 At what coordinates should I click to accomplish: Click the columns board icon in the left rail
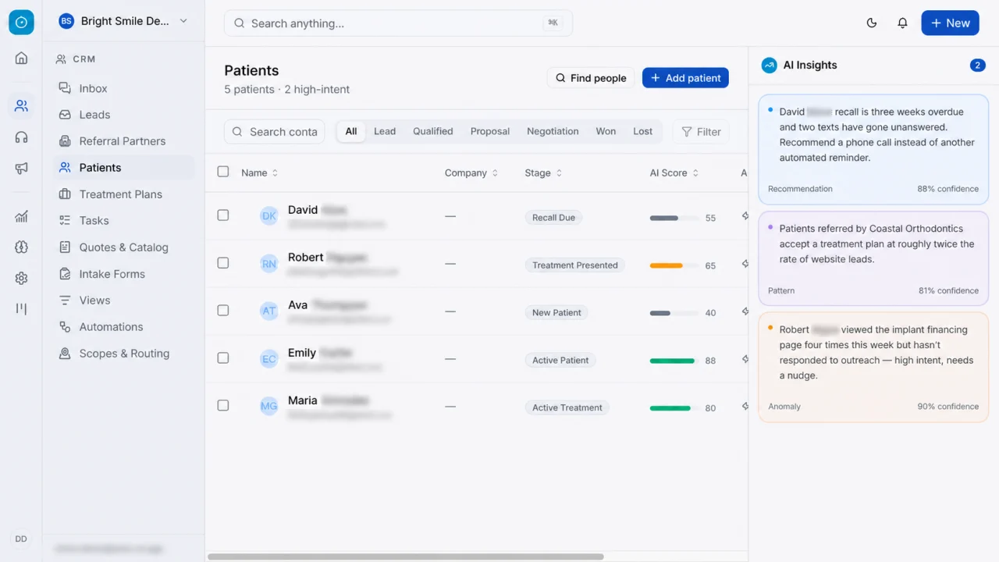tap(21, 308)
